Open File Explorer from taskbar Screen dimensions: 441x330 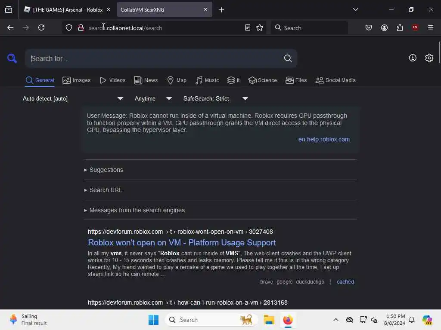tap(269, 320)
